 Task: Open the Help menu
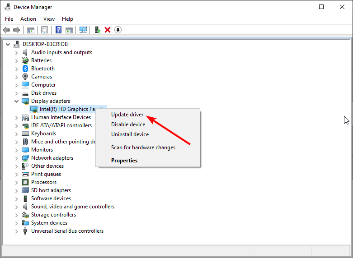tap(67, 19)
